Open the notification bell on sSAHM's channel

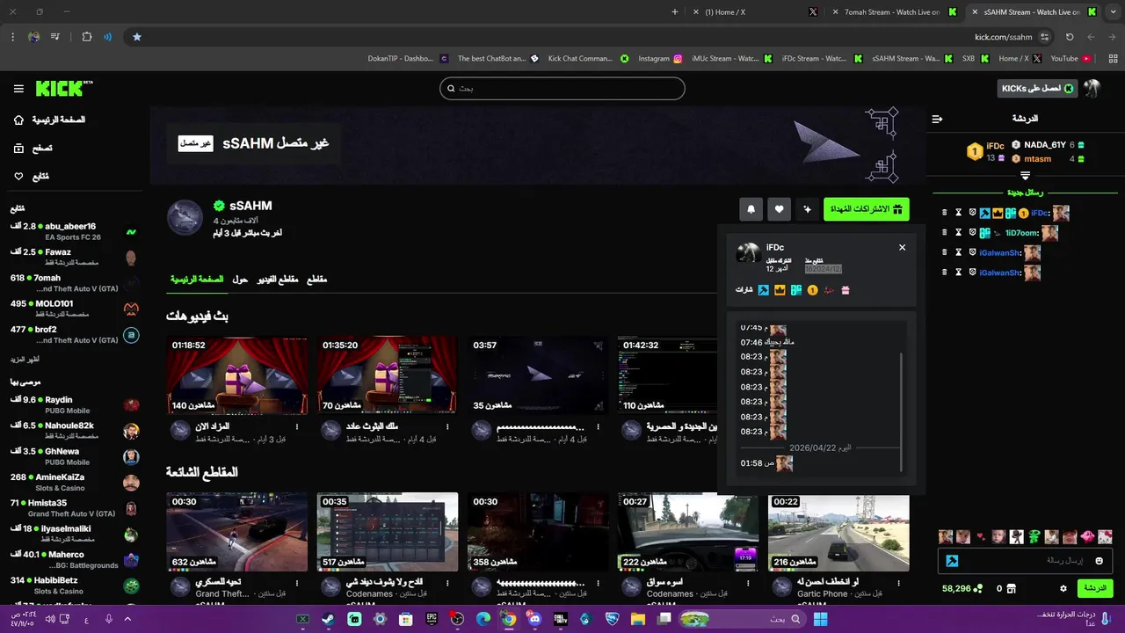(751, 209)
